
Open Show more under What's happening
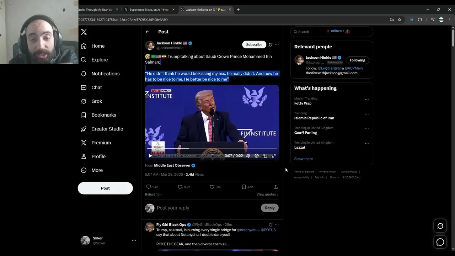[303, 159]
